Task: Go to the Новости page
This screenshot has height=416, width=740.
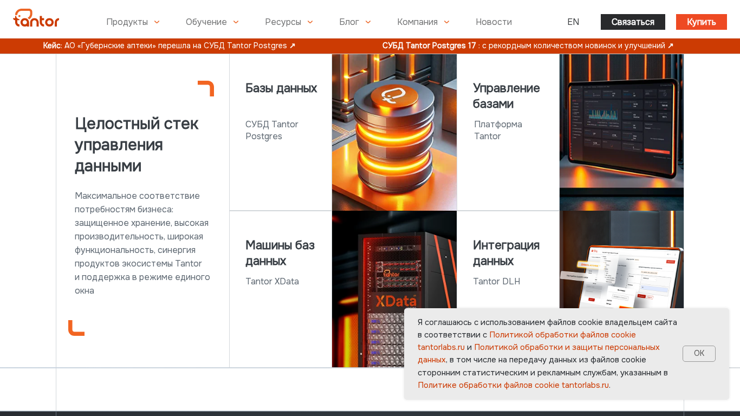Action: click(x=494, y=22)
